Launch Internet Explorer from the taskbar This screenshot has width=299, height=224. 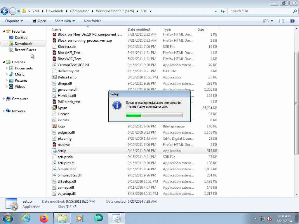(26, 218)
